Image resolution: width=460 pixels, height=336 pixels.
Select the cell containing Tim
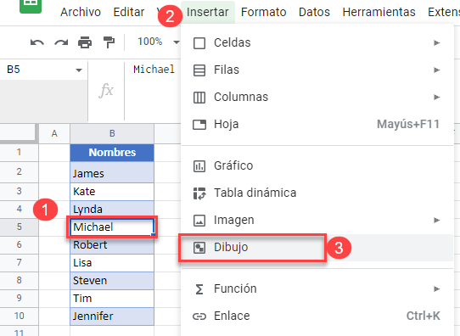(112, 299)
